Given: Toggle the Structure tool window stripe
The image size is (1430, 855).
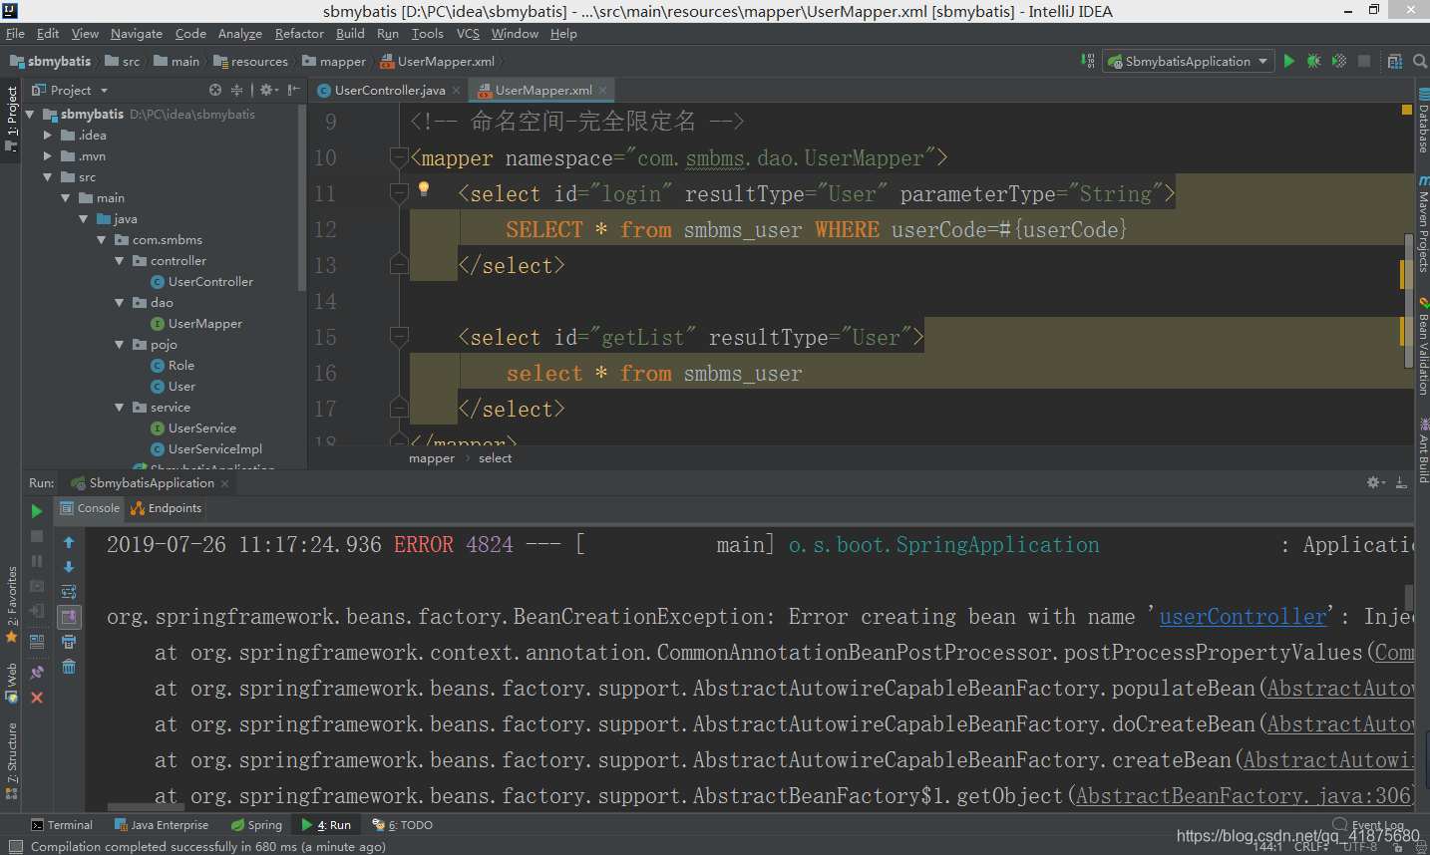Looking at the screenshot, I should (11, 760).
